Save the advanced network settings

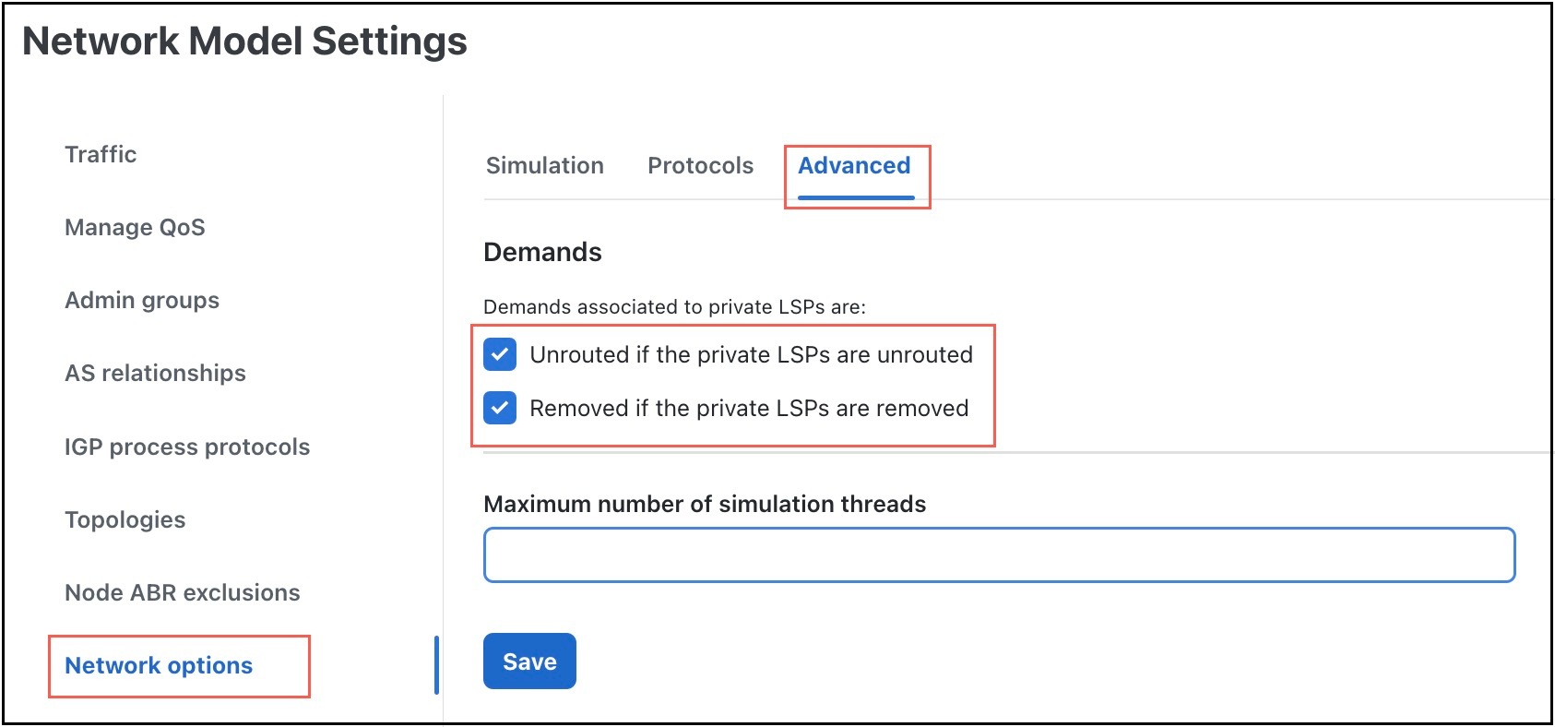(528, 661)
